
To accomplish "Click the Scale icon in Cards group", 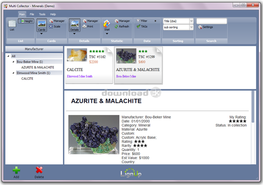I will tap(51, 26).
